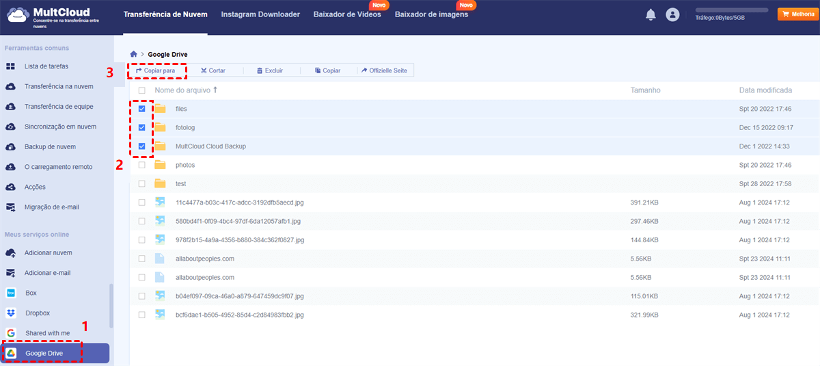
Task: Click the Copiar toolbar button
Action: 327,70
